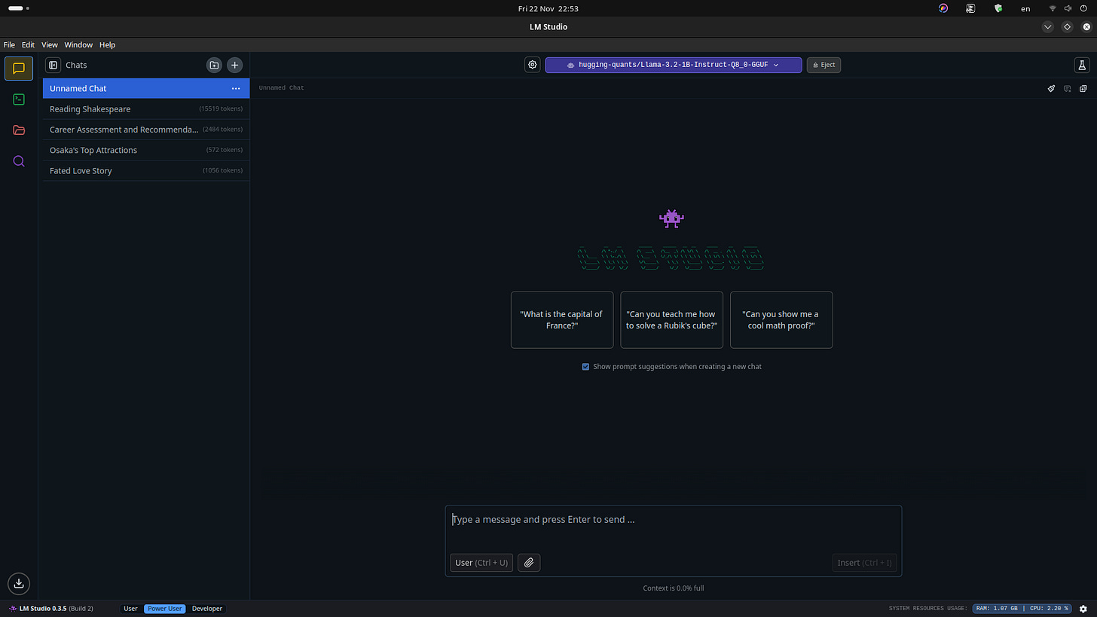
Task: Open the Discover search sidebar icon
Action: [19, 160]
